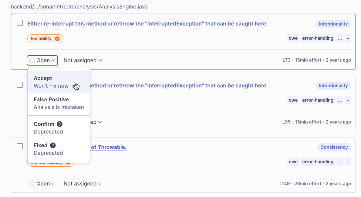Expand the Open status dropdown on bottom issue

point(42,184)
